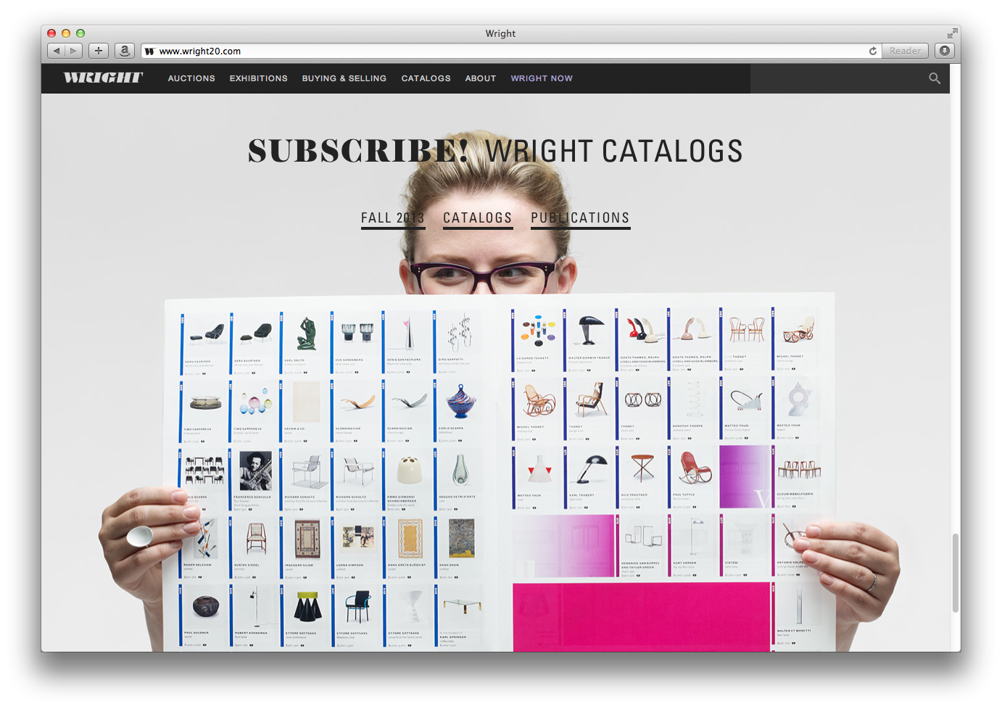Toggle fullscreen with the window's expand arrows
Viewport: 1002px width, 709px height.
952,33
